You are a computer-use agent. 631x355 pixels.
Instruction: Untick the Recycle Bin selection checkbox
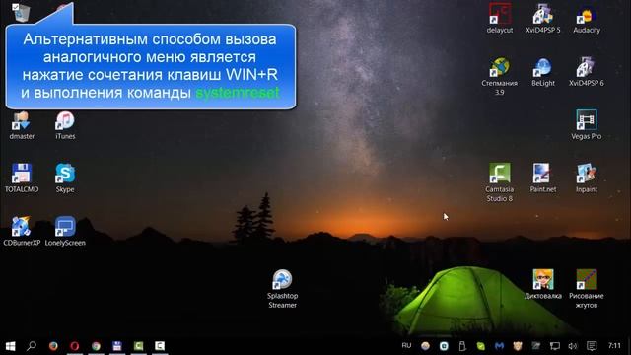point(16,7)
